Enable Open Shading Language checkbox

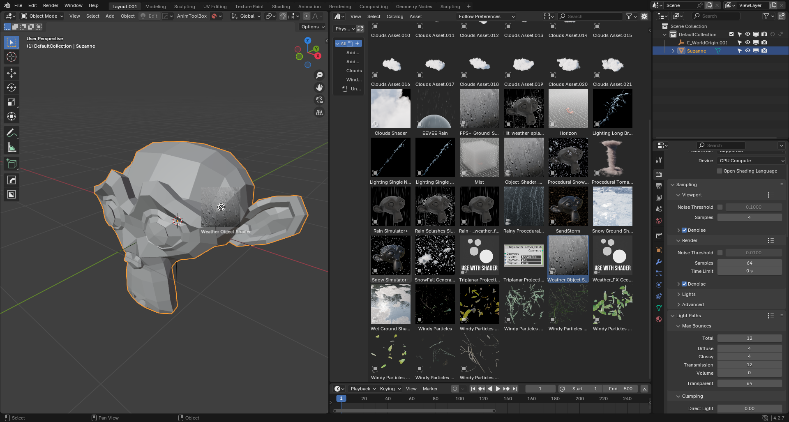[x=720, y=171]
